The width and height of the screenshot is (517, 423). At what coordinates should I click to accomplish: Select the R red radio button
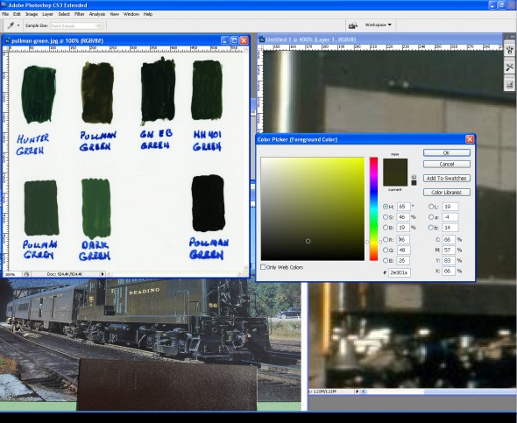pyautogui.click(x=386, y=239)
